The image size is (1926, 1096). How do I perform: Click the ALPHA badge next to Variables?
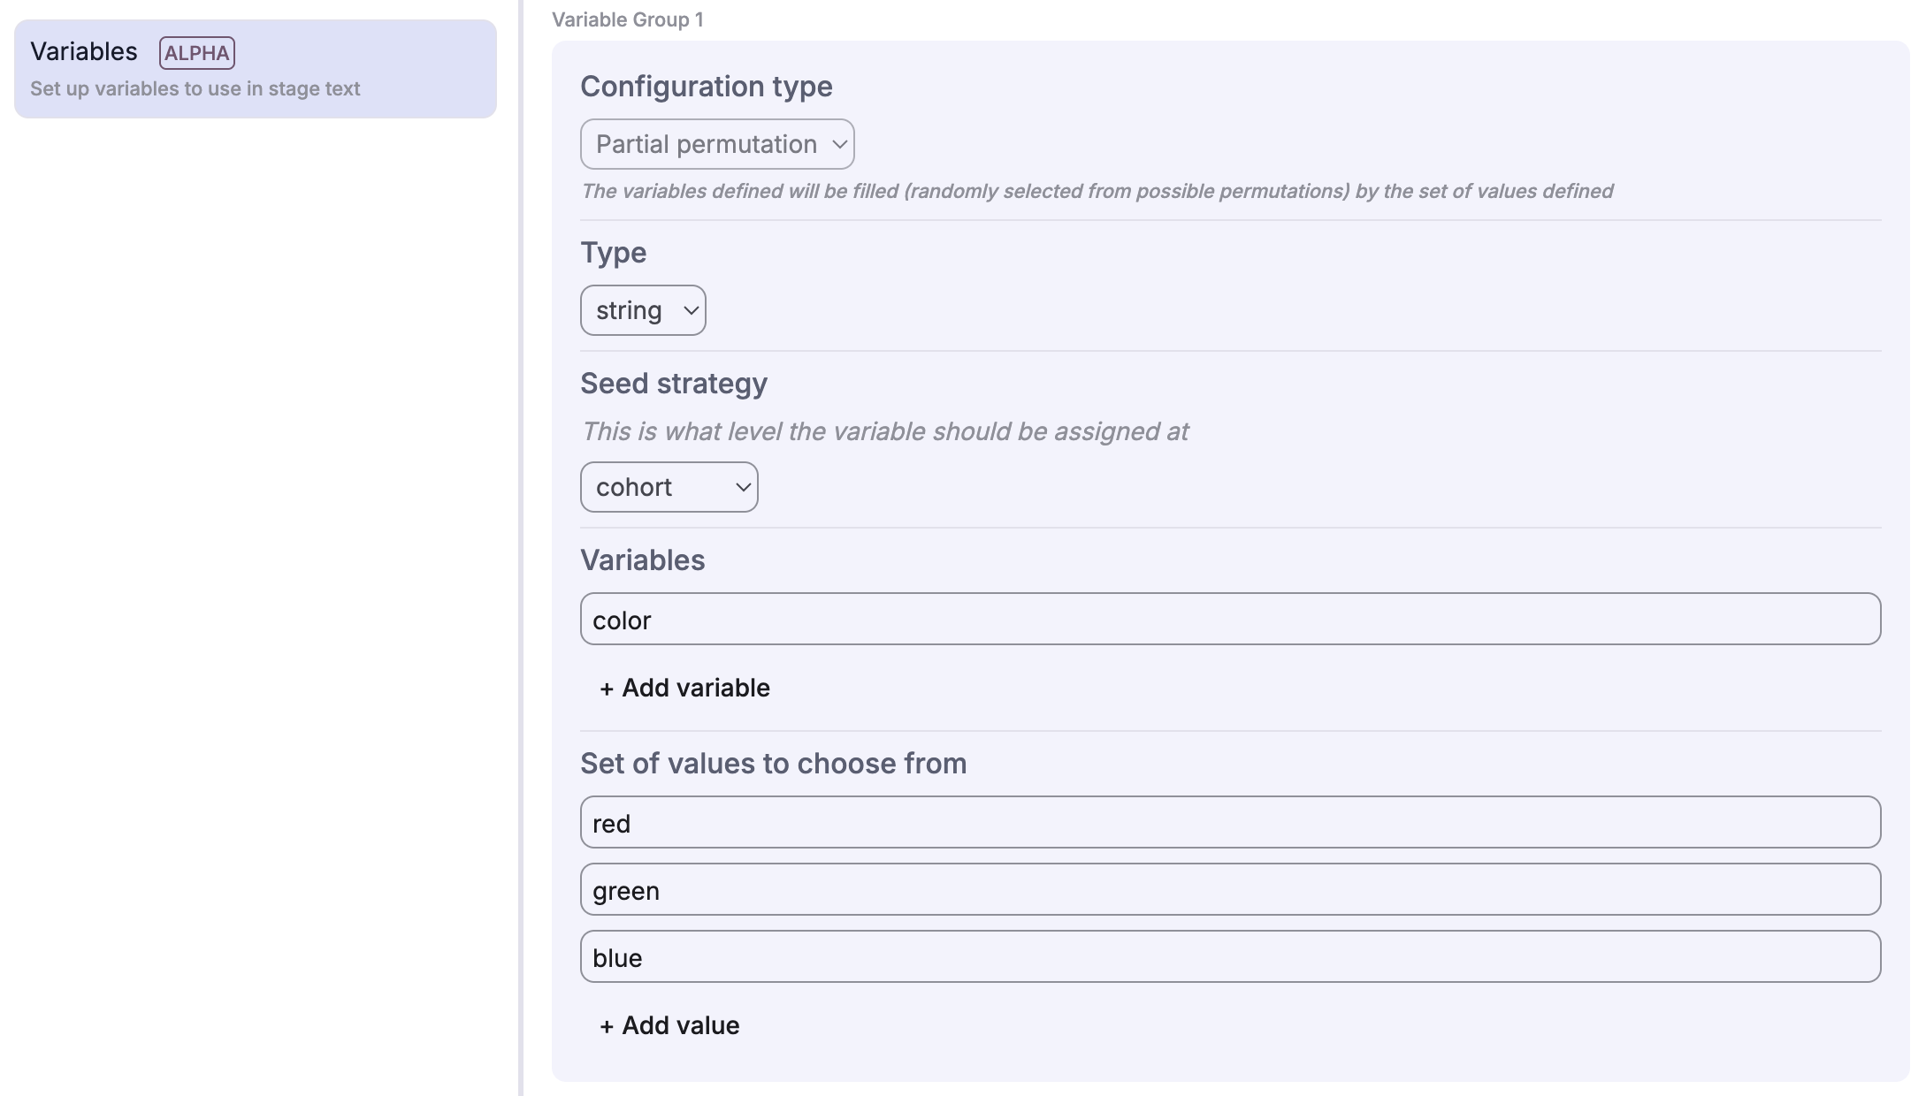coord(196,53)
